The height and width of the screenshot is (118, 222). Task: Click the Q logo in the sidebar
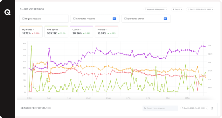tap(7, 12)
